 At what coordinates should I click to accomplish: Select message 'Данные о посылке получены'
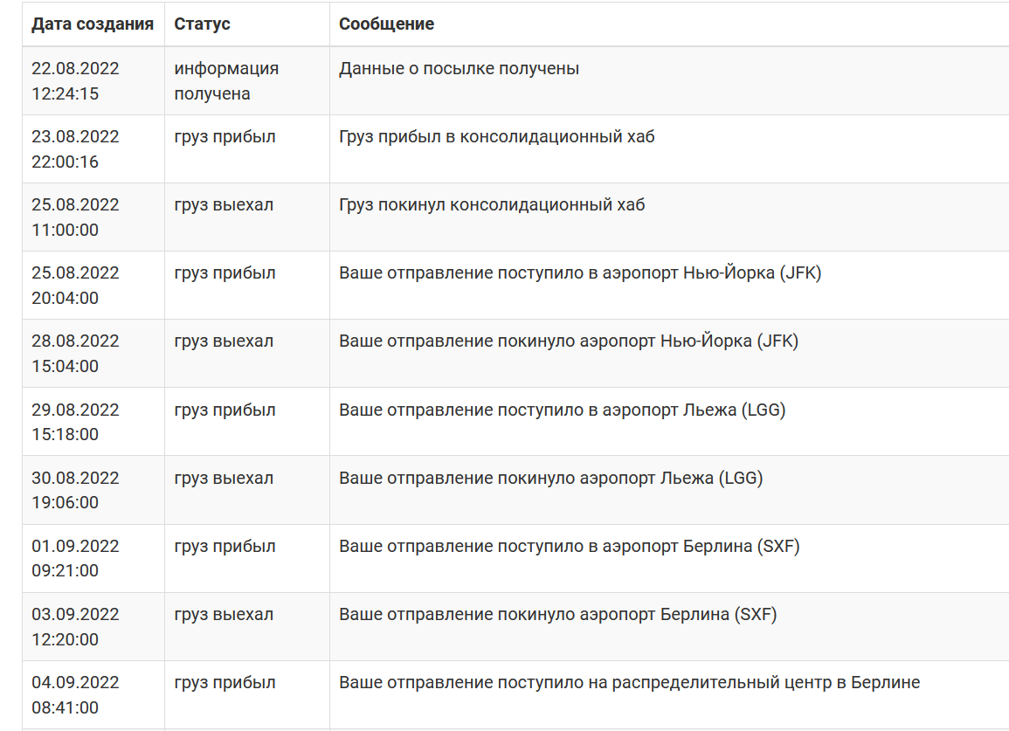(x=459, y=69)
